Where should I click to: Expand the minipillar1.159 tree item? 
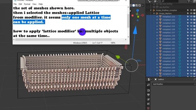(x=157, y=39)
